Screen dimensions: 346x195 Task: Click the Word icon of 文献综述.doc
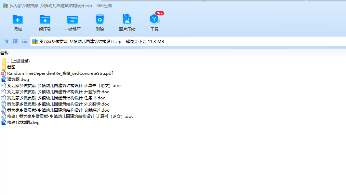[x=3, y=110]
